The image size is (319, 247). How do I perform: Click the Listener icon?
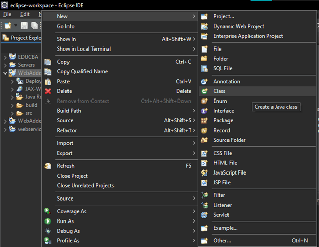(x=204, y=205)
